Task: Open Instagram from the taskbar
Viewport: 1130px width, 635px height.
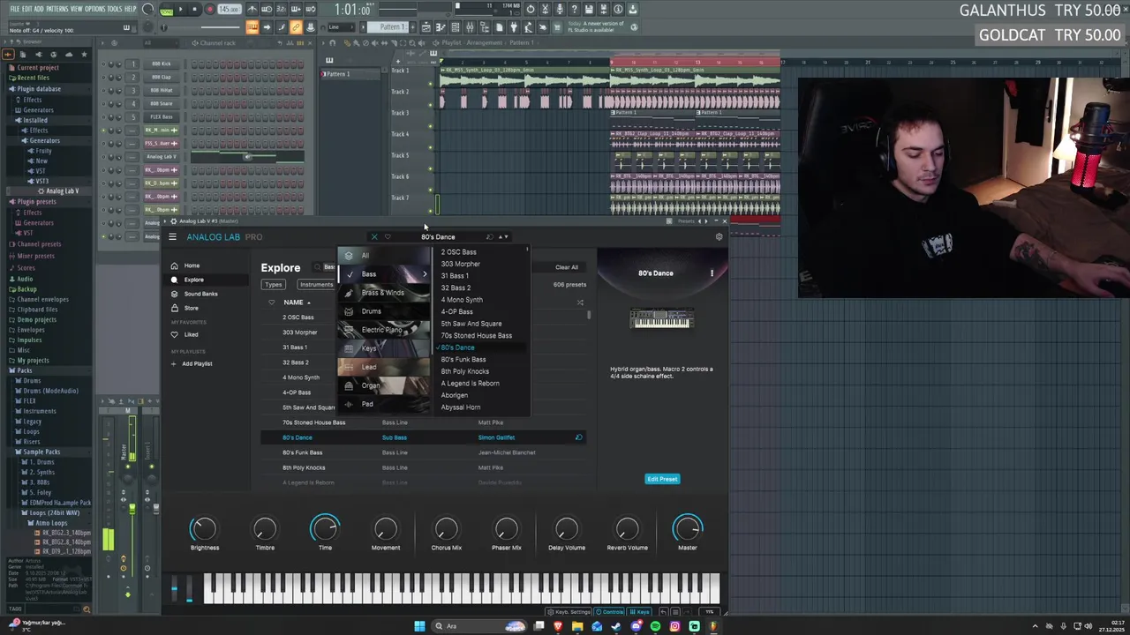Action: 674,626
